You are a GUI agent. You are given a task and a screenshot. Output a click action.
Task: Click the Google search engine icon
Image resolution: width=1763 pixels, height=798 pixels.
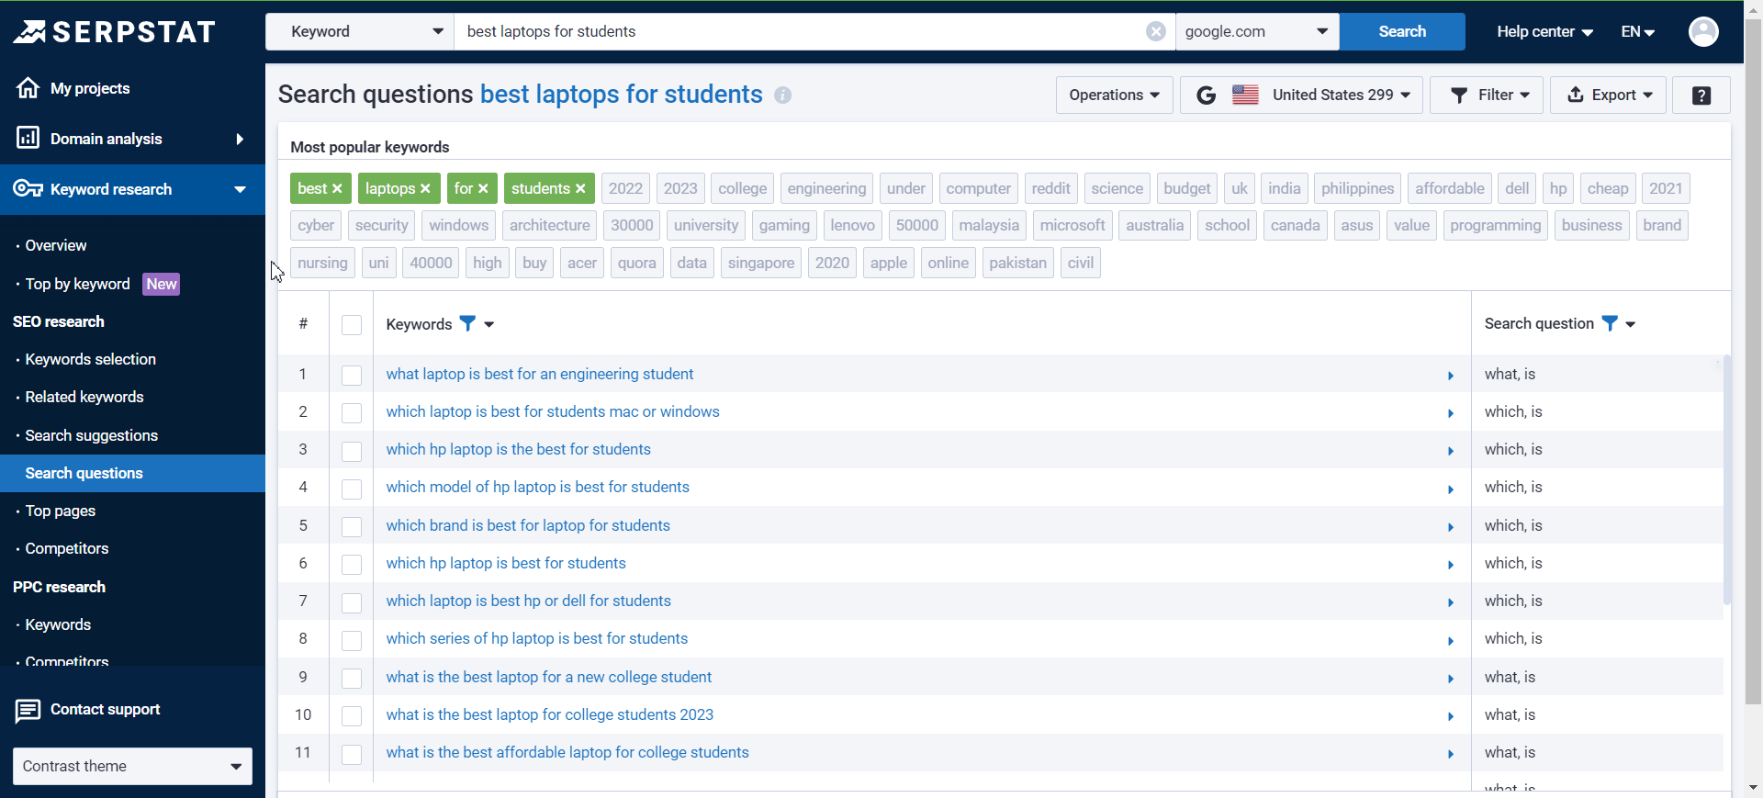pos(1206,96)
